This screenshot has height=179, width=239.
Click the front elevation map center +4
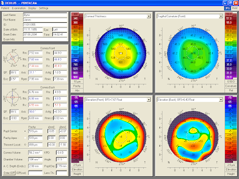[x=121, y=137]
